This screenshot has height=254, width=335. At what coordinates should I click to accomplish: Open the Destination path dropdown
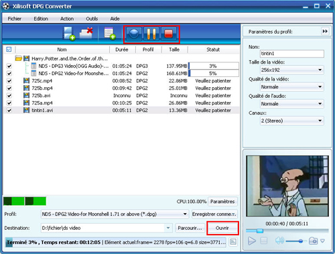(168, 228)
